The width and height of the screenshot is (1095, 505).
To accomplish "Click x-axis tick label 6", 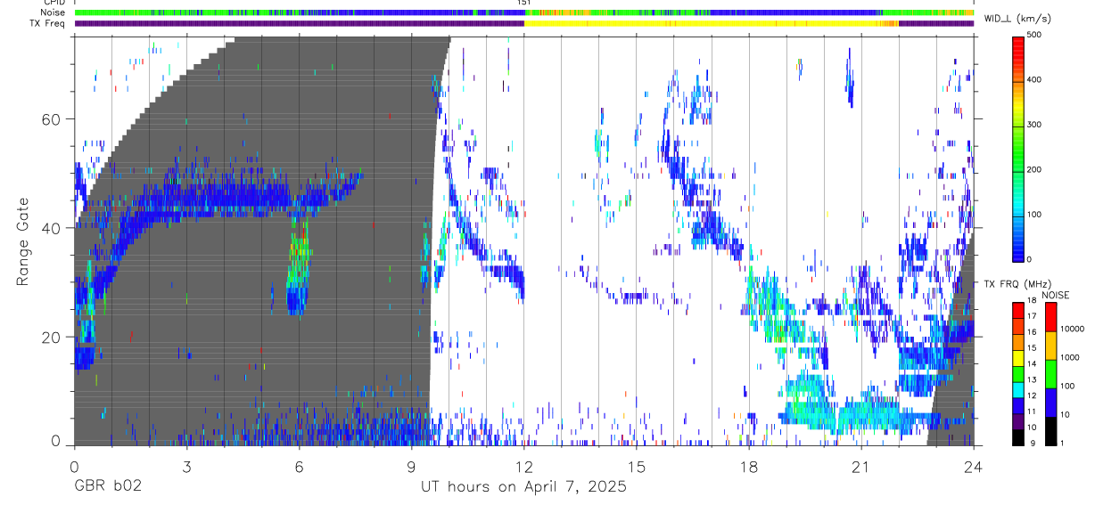I will 299,467.
